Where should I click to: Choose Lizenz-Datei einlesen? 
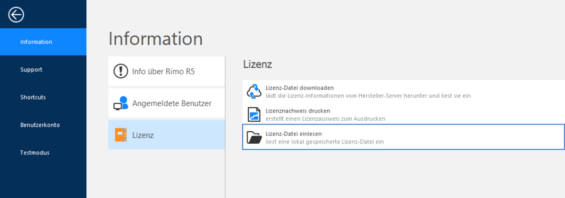point(403,137)
